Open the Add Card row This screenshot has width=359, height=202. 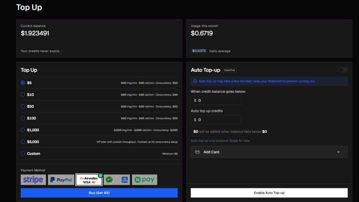point(269,152)
